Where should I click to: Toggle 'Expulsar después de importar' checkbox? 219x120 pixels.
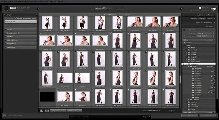(x=16, y=18)
